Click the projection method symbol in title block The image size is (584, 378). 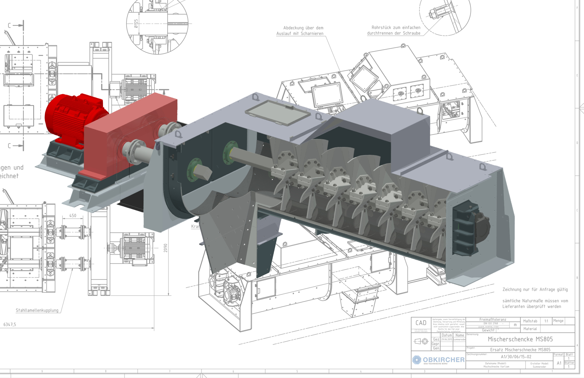421,342
